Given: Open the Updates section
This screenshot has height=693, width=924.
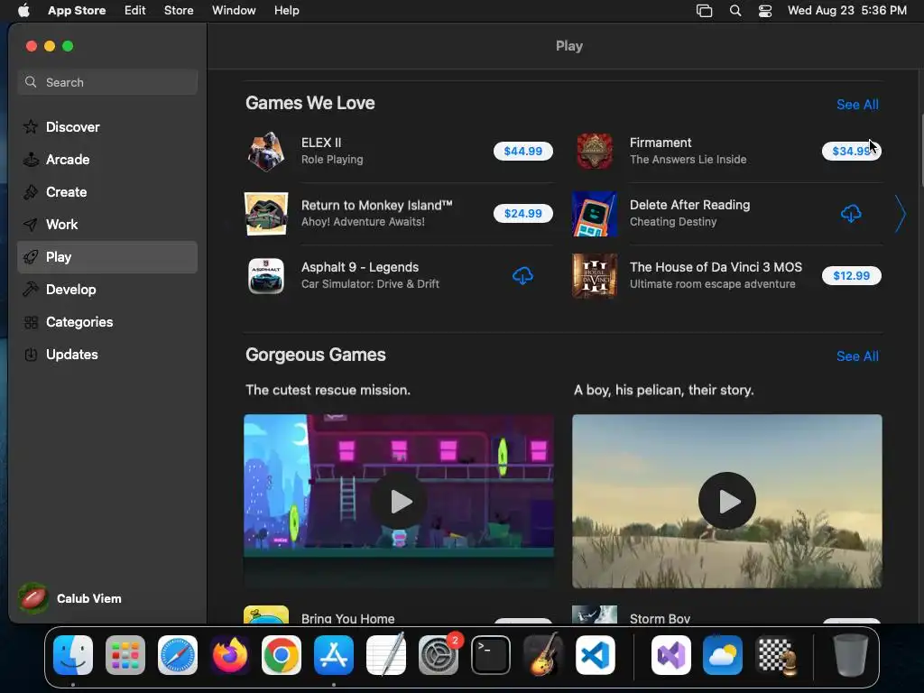Looking at the screenshot, I should [x=107, y=354].
